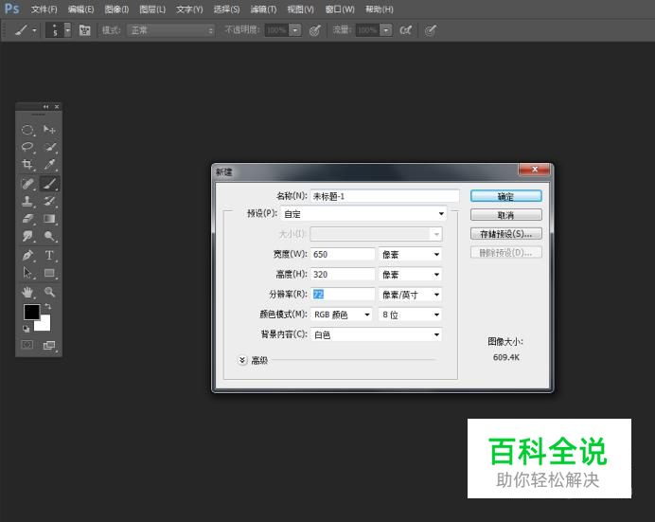Open the opacity slider dropdown
This screenshot has height=522, width=655.
(x=295, y=30)
